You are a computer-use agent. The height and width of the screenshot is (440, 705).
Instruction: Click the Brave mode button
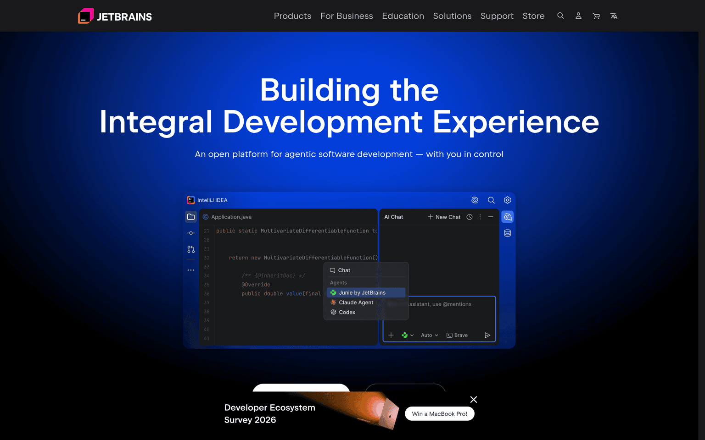pyautogui.click(x=457, y=335)
